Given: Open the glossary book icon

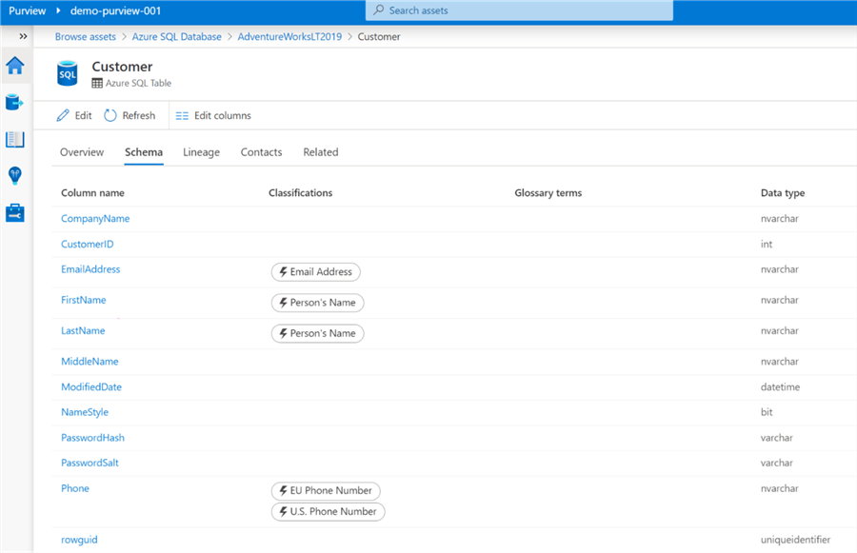Looking at the screenshot, I should tap(15, 139).
